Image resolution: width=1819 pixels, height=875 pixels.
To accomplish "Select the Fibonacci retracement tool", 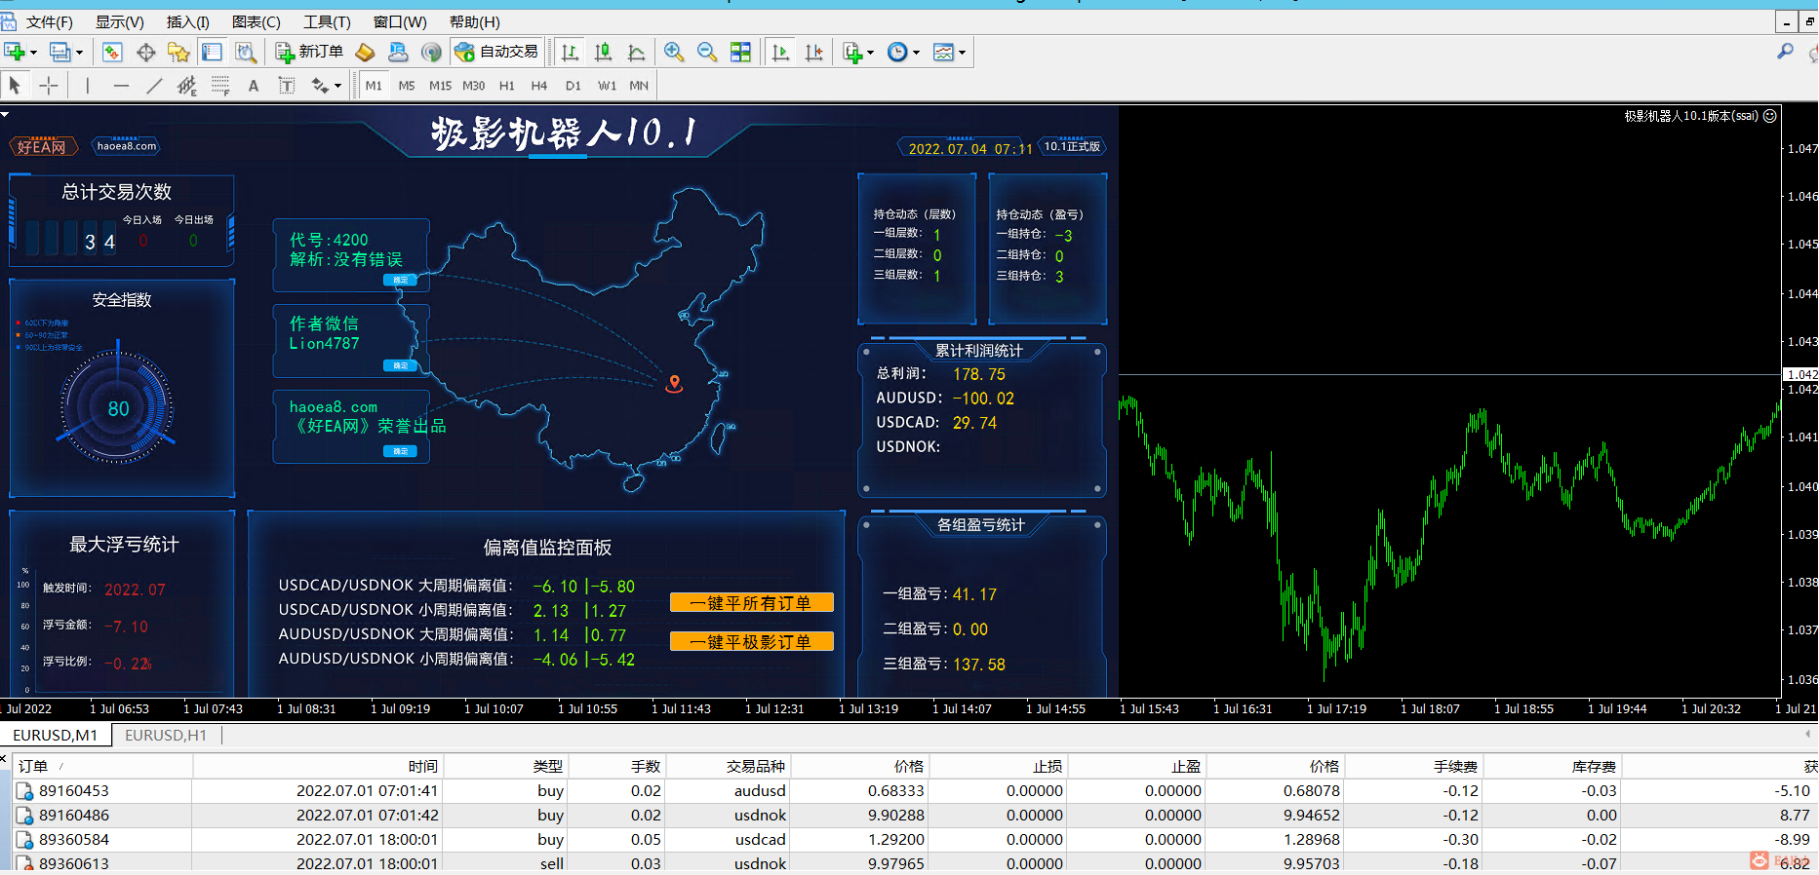I will click(x=220, y=86).
